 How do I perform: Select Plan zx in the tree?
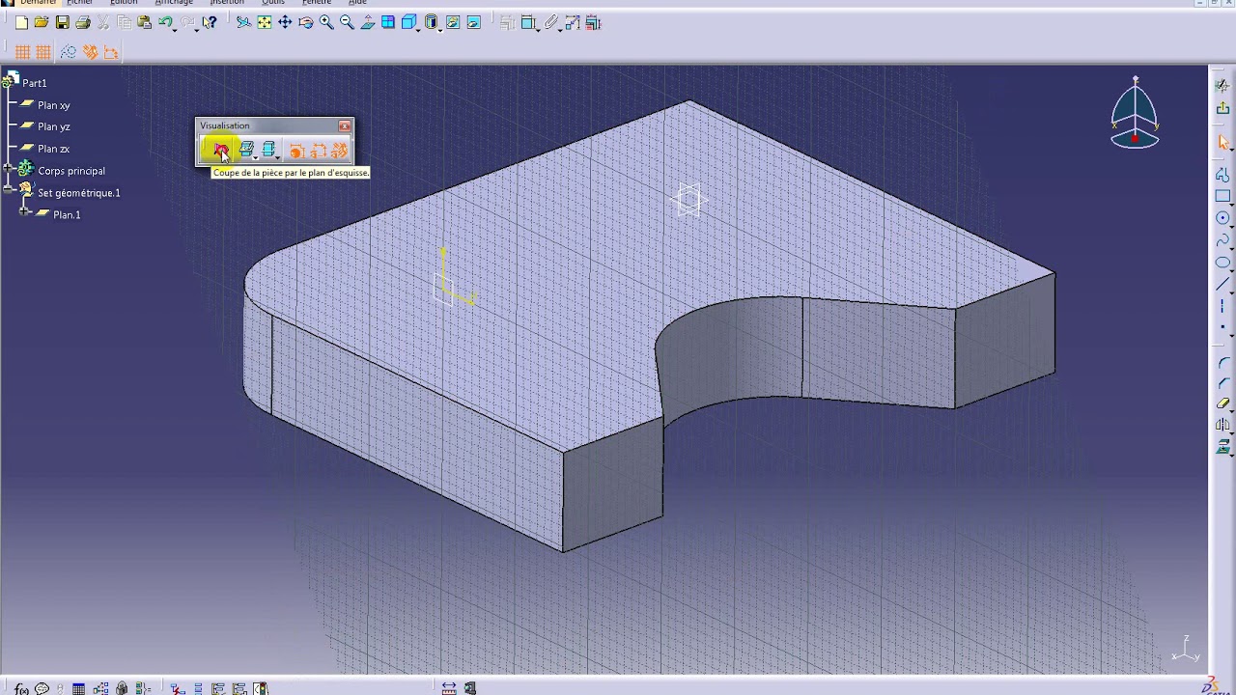[54, 149]
